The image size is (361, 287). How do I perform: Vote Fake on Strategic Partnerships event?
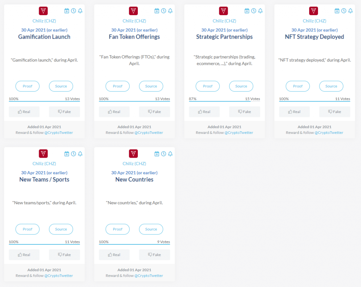[x=244, y=112]
